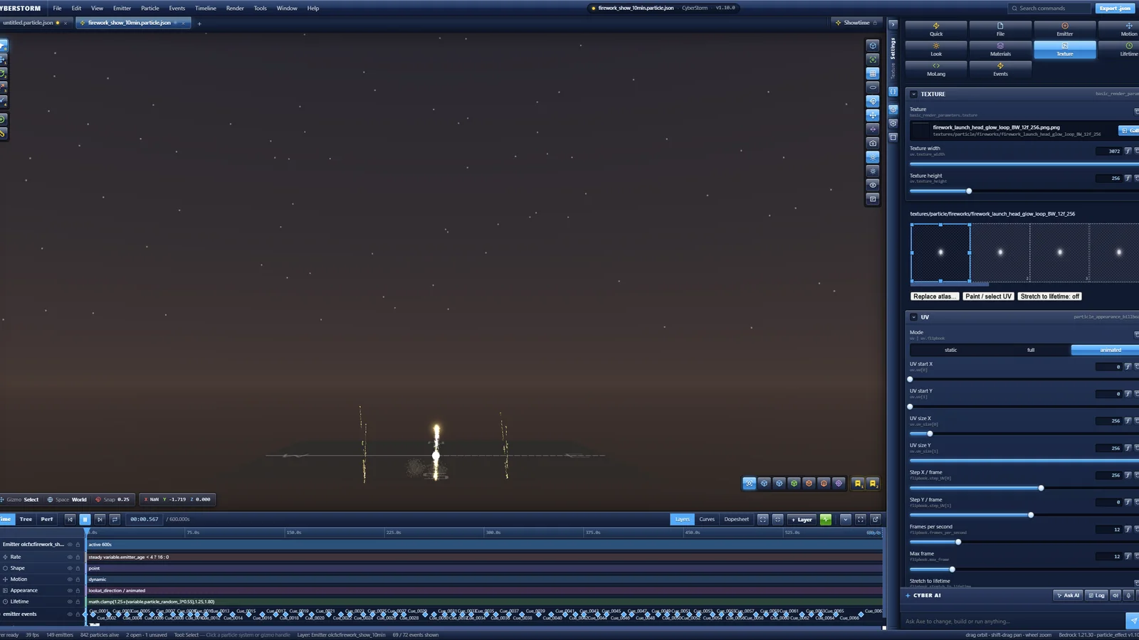Adjust the Frames per second slider handle
The width and height of the screenshot is (1139, 640).
click(x=958, y=542)
